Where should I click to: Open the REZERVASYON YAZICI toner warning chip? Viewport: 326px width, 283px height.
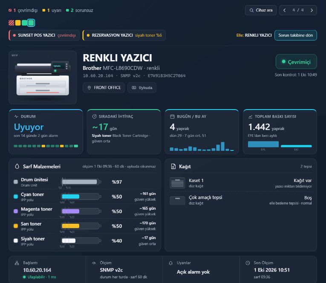(124, 35)
